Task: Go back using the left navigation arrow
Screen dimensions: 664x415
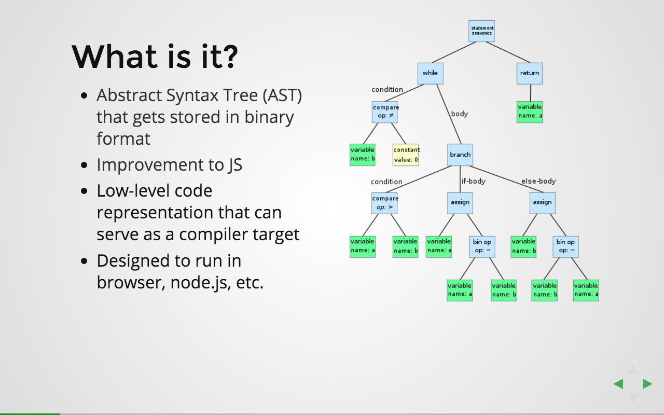Action: click(618, 384)
